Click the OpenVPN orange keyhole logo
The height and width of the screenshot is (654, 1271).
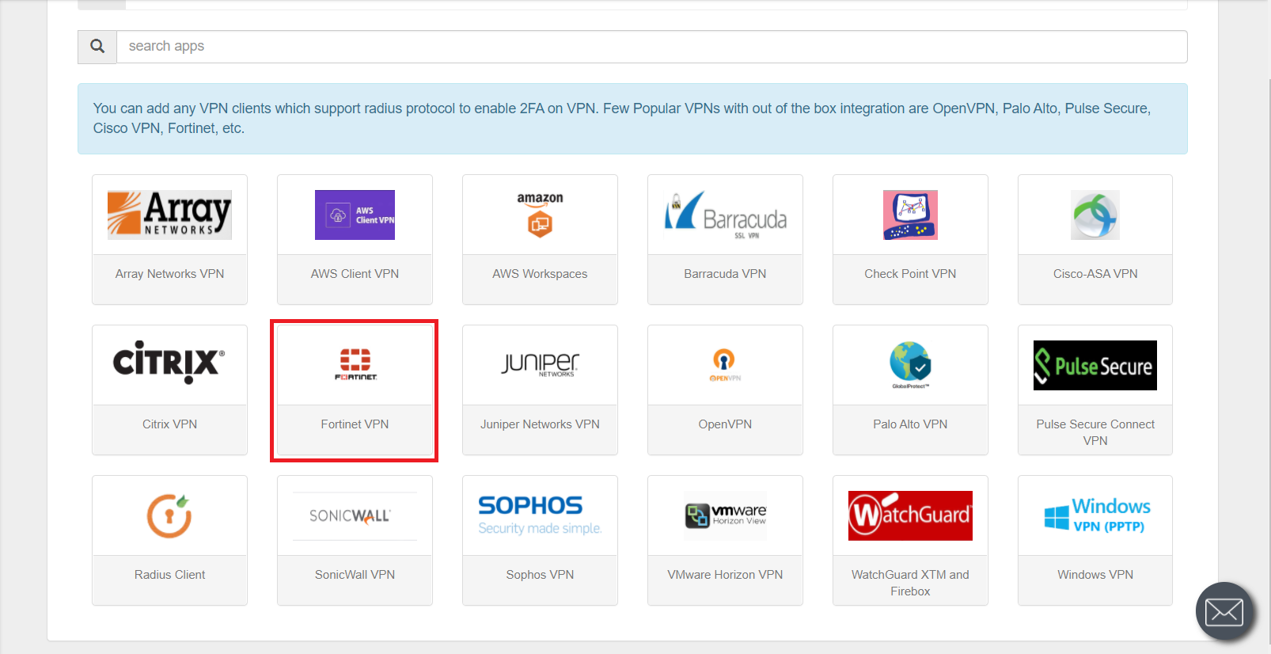[x=725, y=364]
